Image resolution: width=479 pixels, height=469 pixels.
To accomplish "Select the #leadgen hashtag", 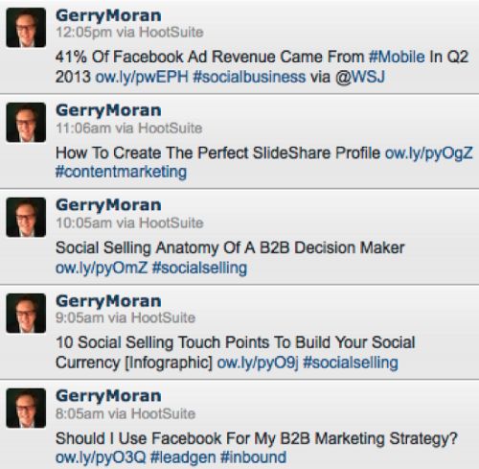I will [x=183, y=457].
